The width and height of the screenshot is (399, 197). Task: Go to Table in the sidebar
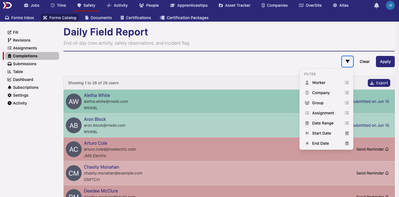tap(32, 72)
